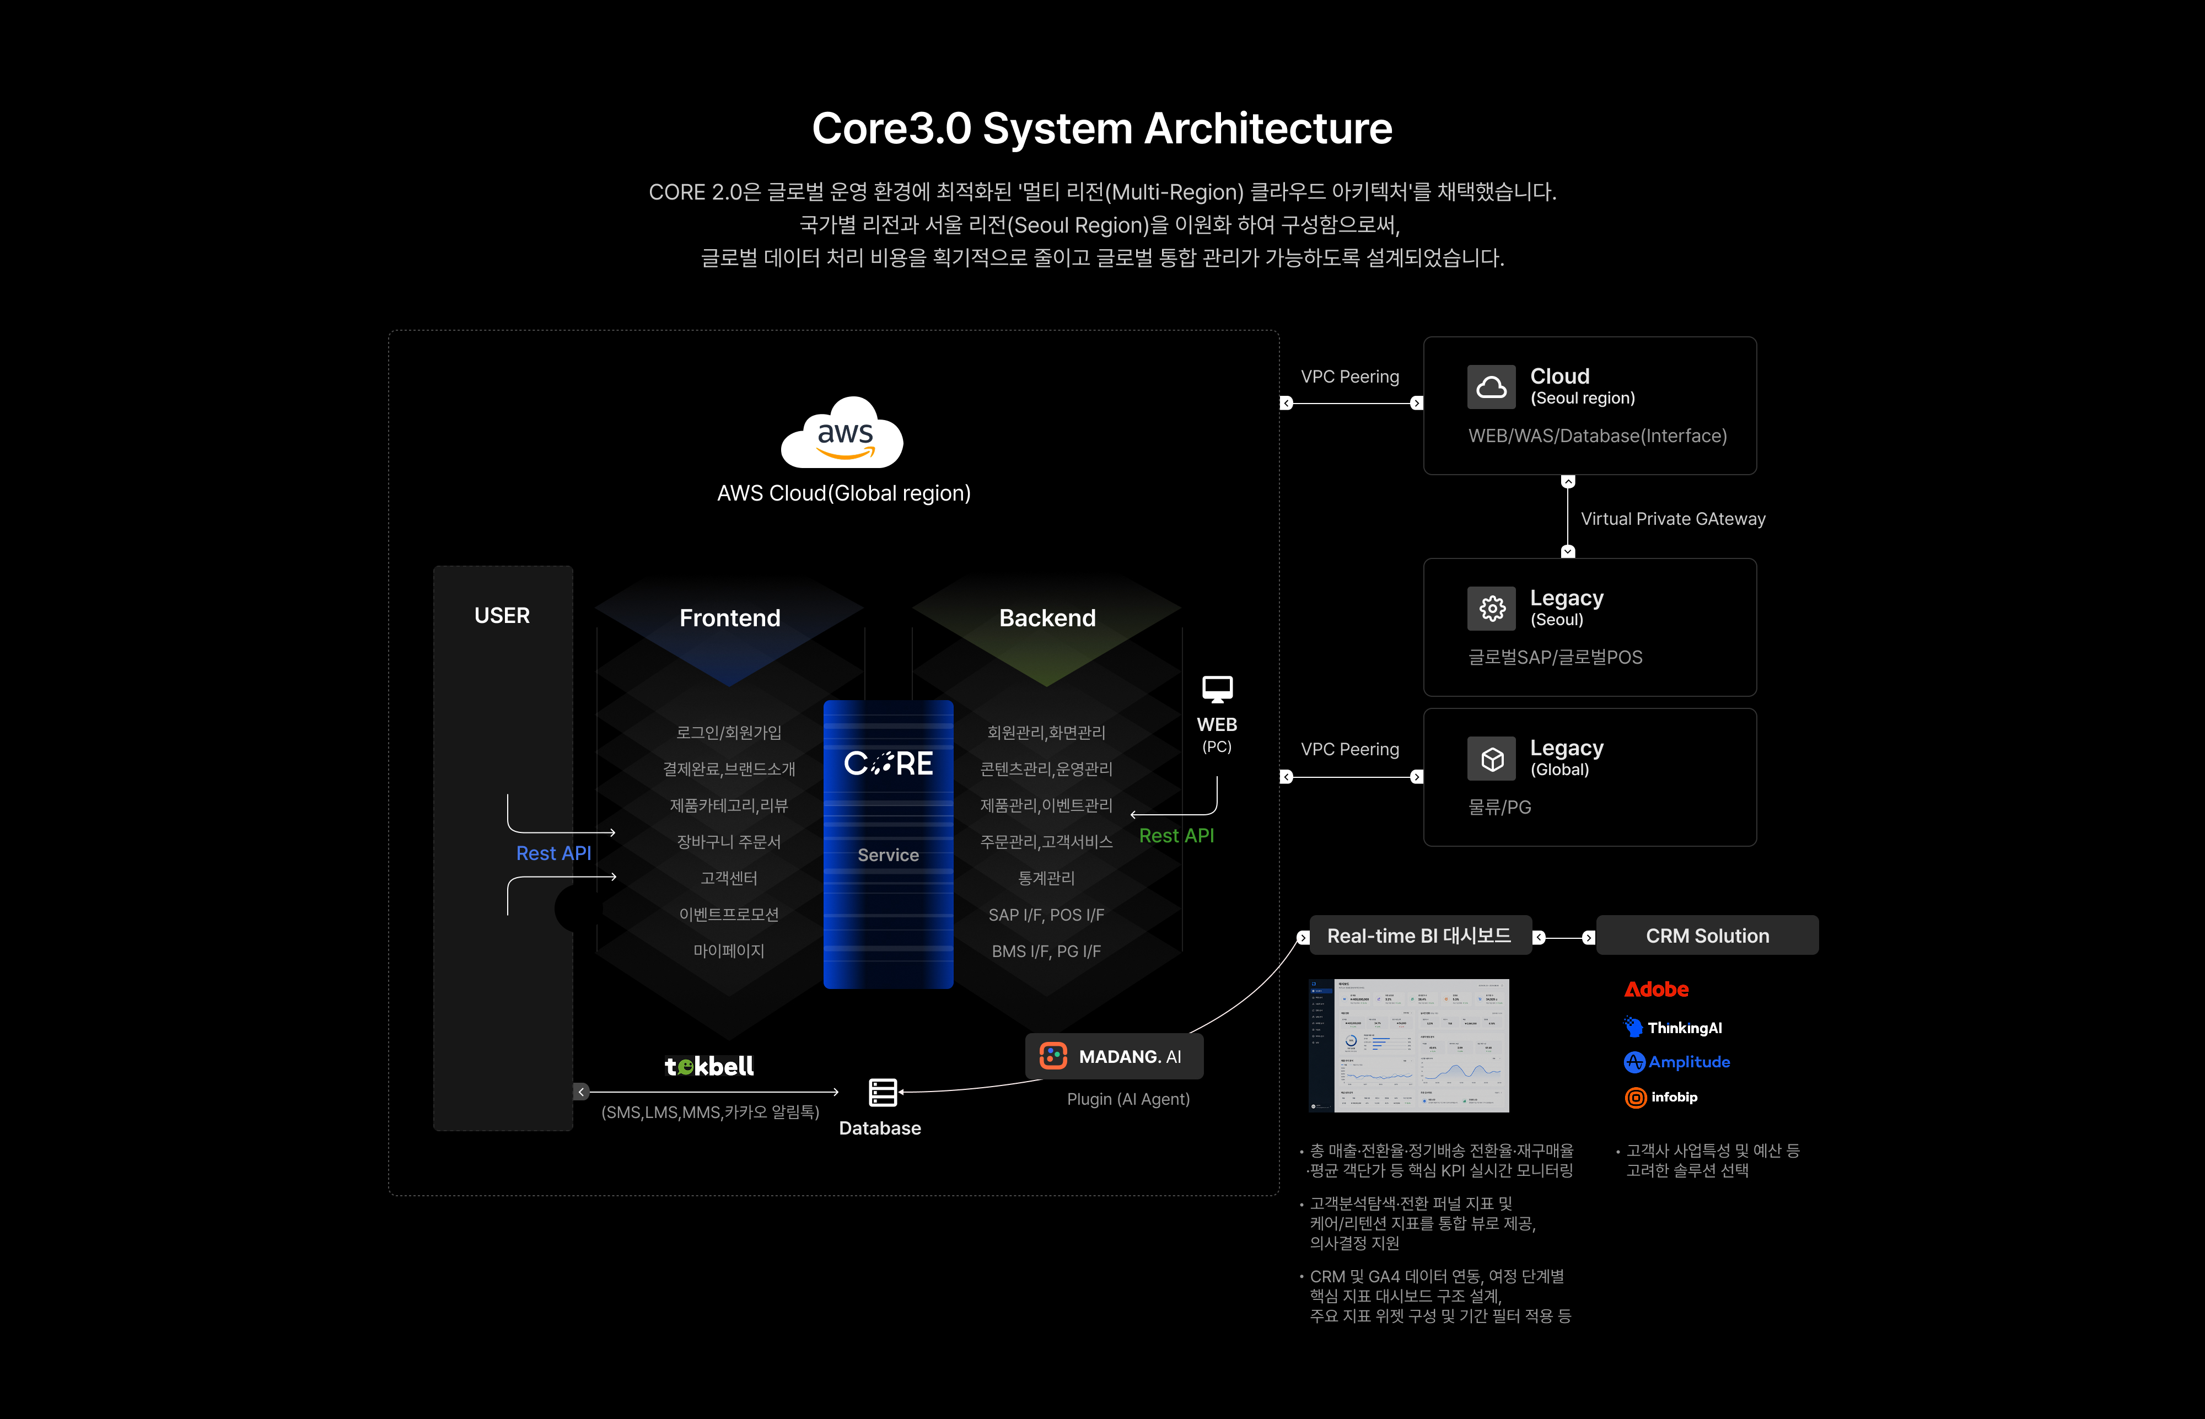Click the MADANG AI logo icon
Screen dimensions: 2205x1419
click(x=1052, y=1056)
